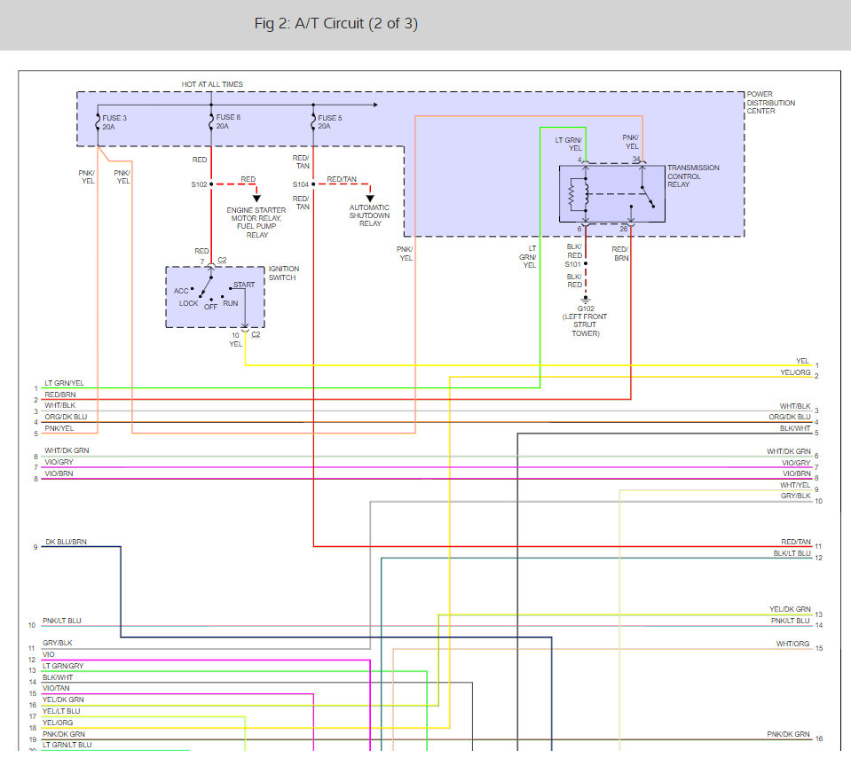Click the Fuse 5 symbol
Viewport: 851px width, 766px height.
coord(313,122)
